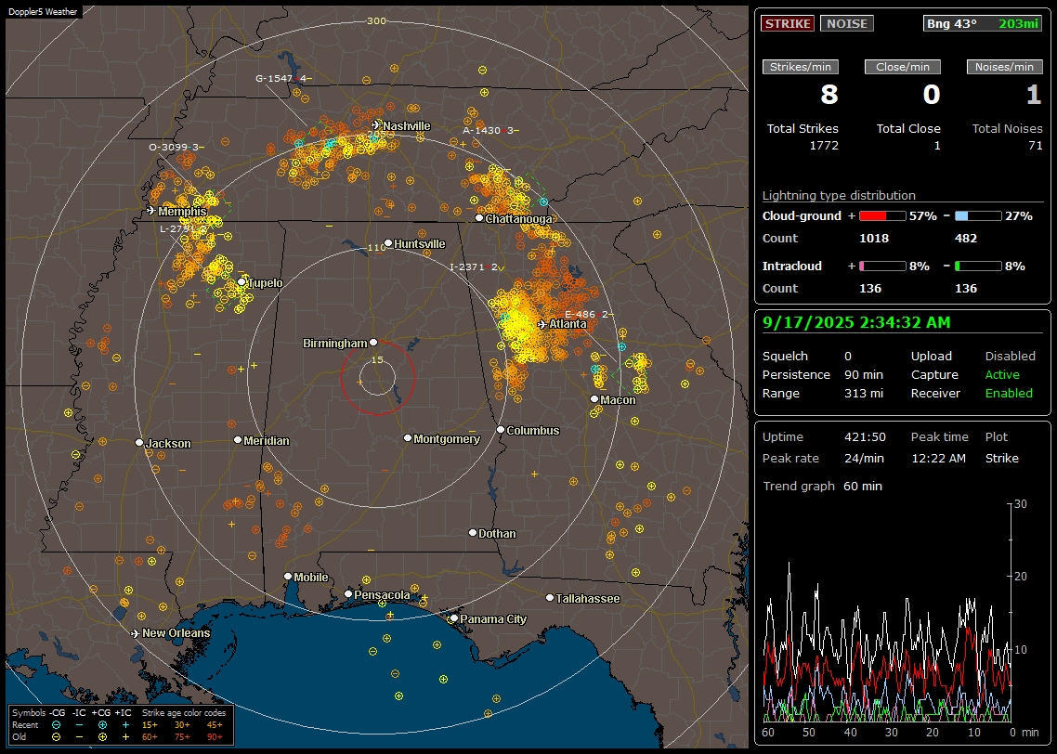Click the Strikes/min button
This screenshot has width=1057, height=754.
[x=800, y=67]
